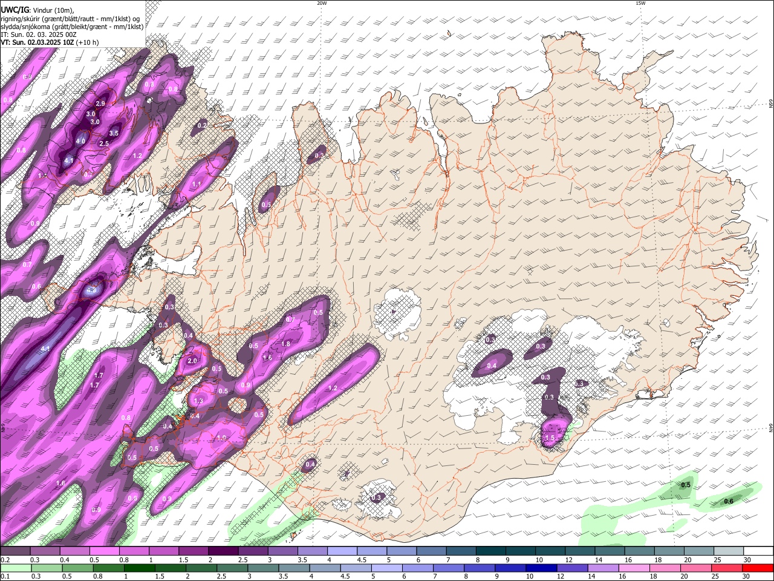Image resolution: width=774 pixels, height=581 pixels.
Task: Pick the 1–1.5 darkest green swatch in rain legend
Action: pyautogui.click(x=139, y=568)
